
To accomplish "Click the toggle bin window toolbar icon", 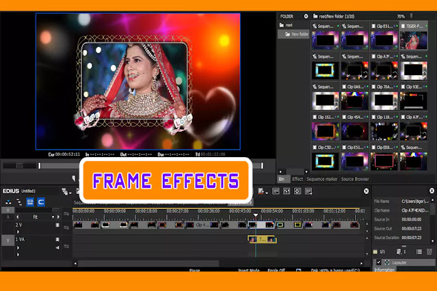I will [x=276, y=191].
